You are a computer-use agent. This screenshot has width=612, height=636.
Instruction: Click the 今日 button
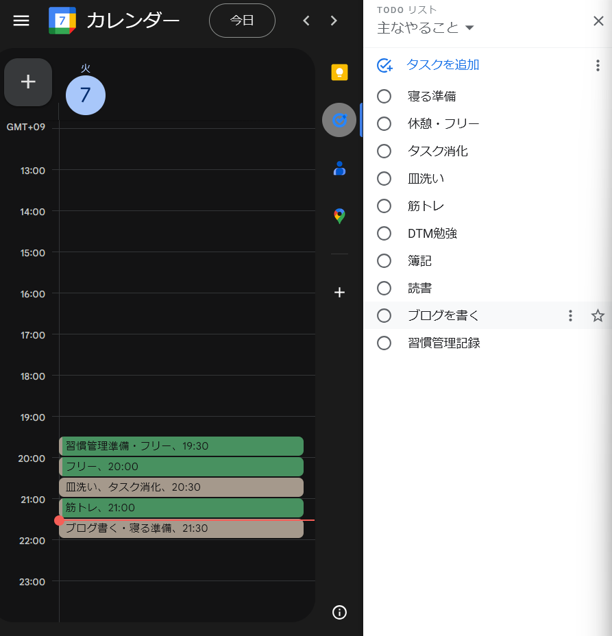click(x=242, y=21)
